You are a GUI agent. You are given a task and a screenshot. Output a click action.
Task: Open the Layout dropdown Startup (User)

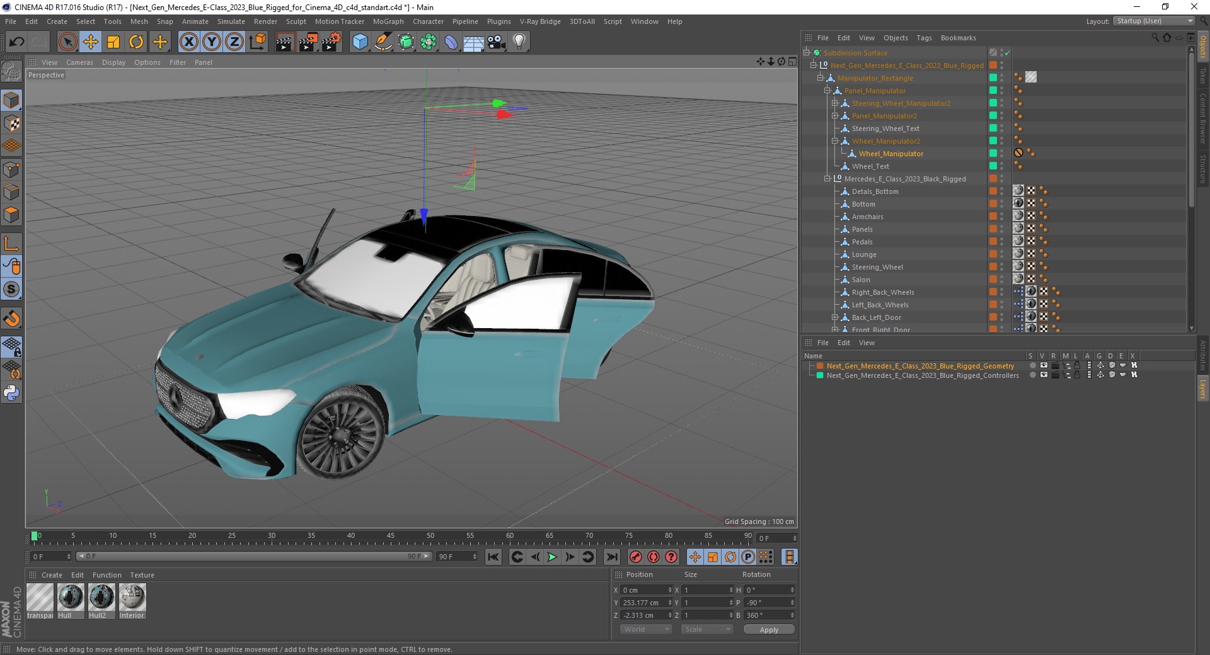tap(1154, 21)
